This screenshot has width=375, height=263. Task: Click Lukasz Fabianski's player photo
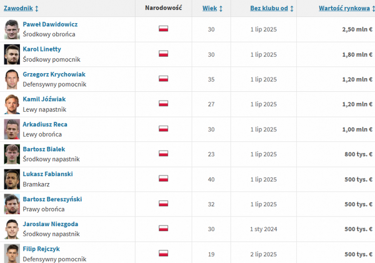pos(12,179)
